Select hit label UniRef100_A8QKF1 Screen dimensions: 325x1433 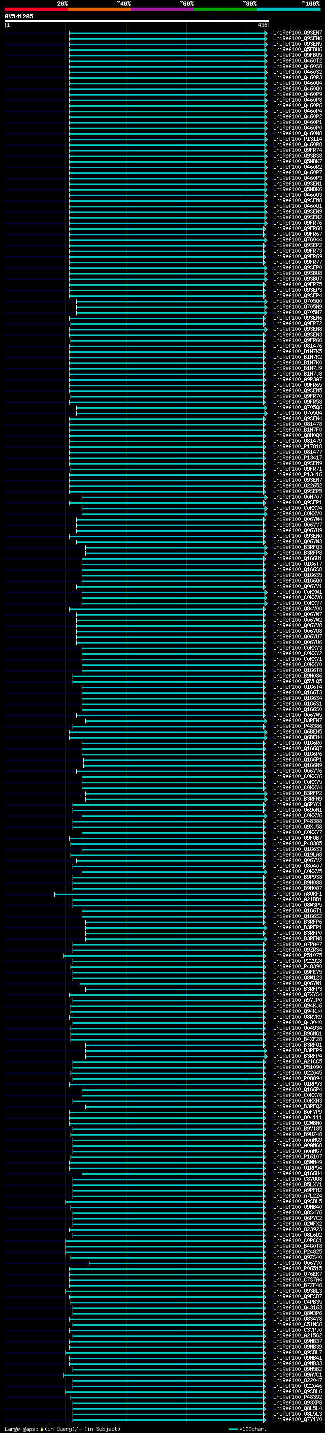coord(297,894)
